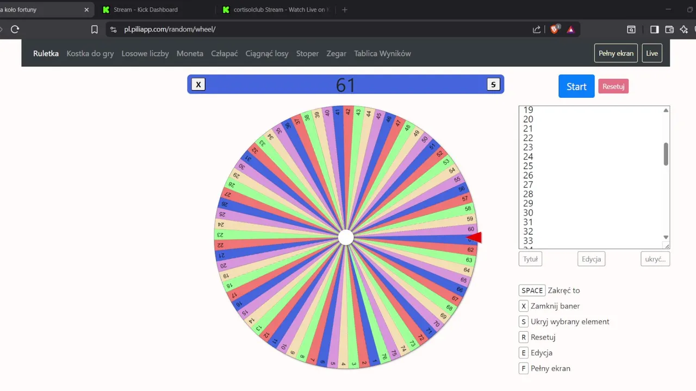Viewport: 696px width, 391px height.
Task: Open the Leo AI sparkle icon
Action: coord(684,29)
